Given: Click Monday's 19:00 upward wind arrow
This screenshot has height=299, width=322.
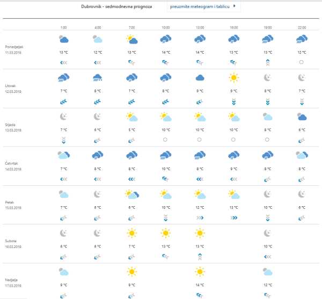Looking at the screenshot, I should 267,62.
